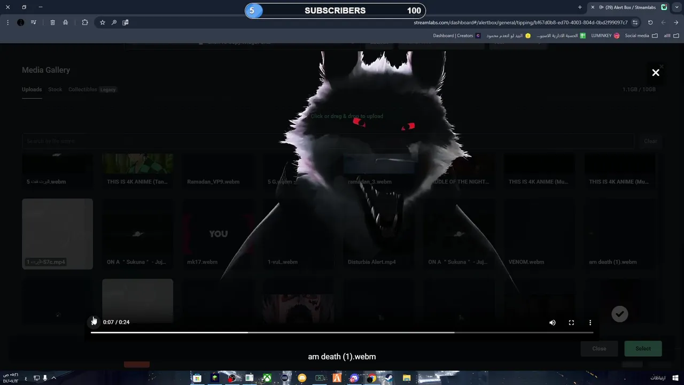Click the browser profile avatar icon
The image size is (684, 385).
pos(20,22)
